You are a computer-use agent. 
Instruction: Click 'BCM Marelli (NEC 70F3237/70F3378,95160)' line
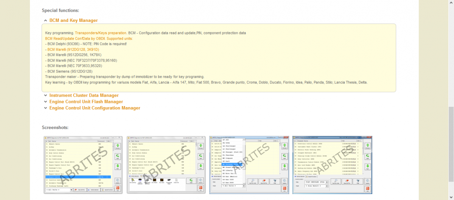81,60
